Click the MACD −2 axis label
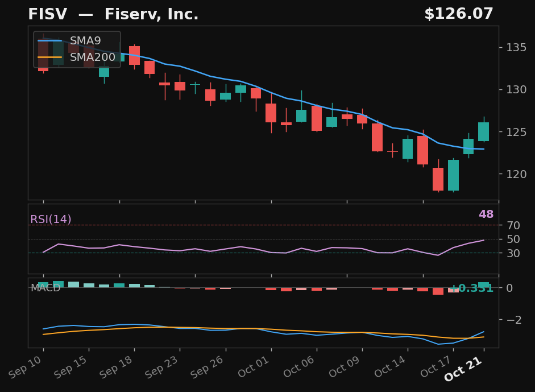 pos(514,320)
